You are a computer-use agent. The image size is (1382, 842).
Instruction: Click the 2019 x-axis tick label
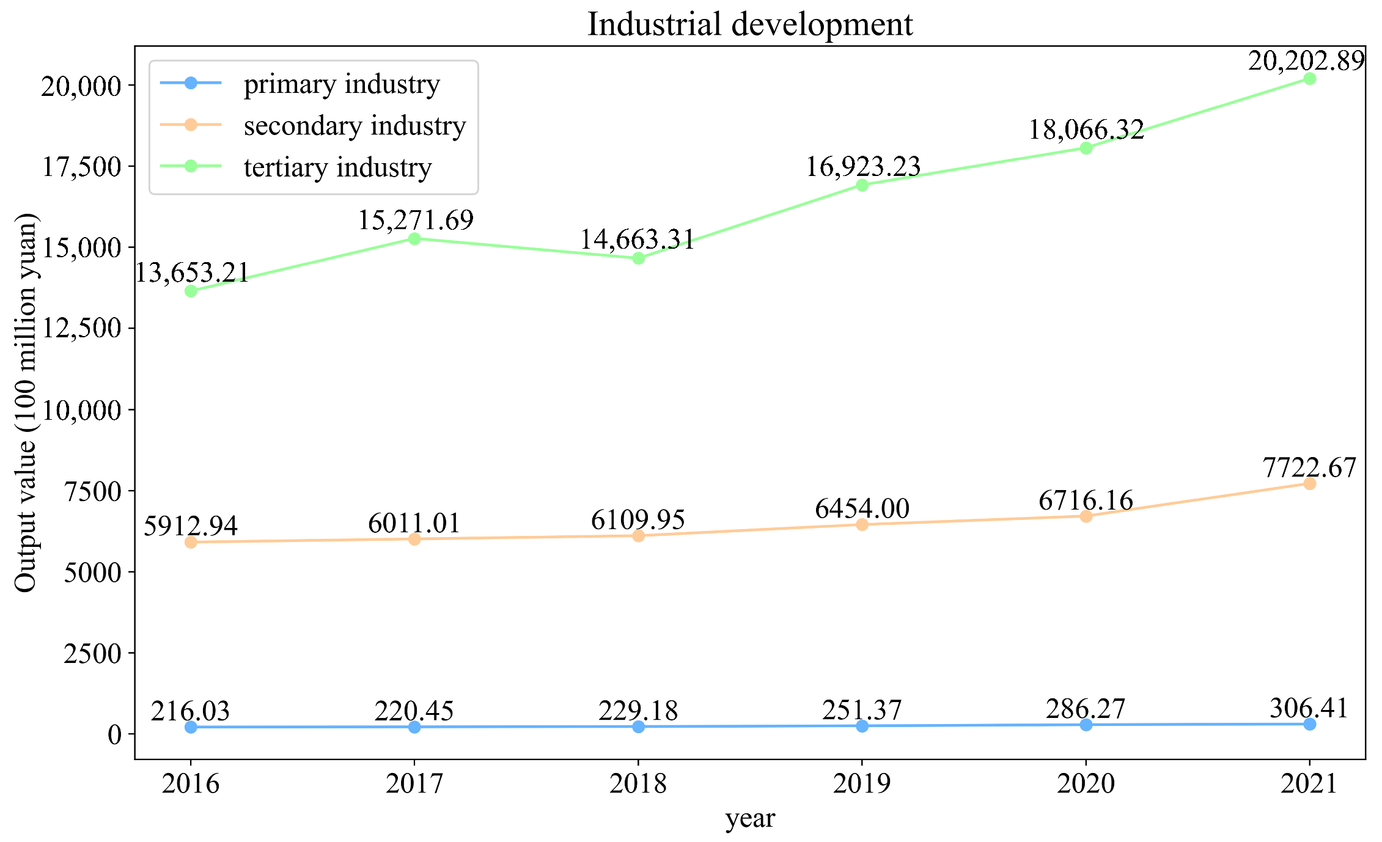(x=862, y=783)
